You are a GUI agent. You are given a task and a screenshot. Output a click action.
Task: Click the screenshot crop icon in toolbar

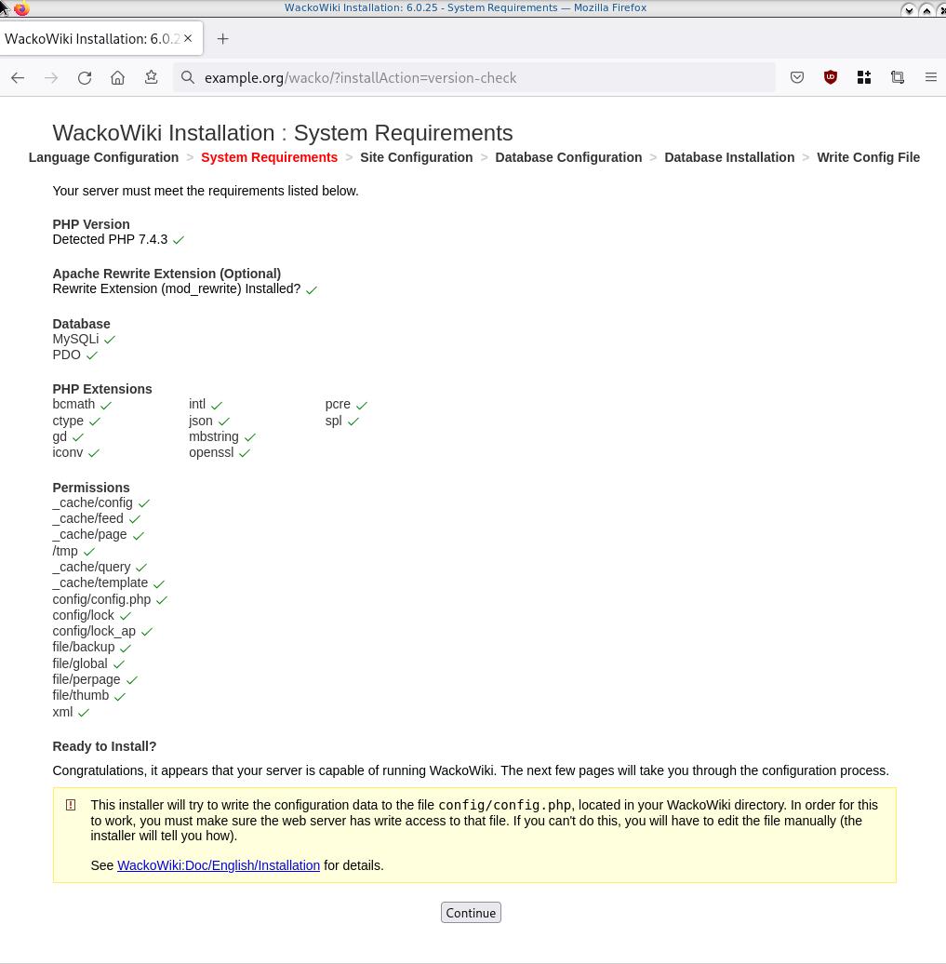pos(898,78)
